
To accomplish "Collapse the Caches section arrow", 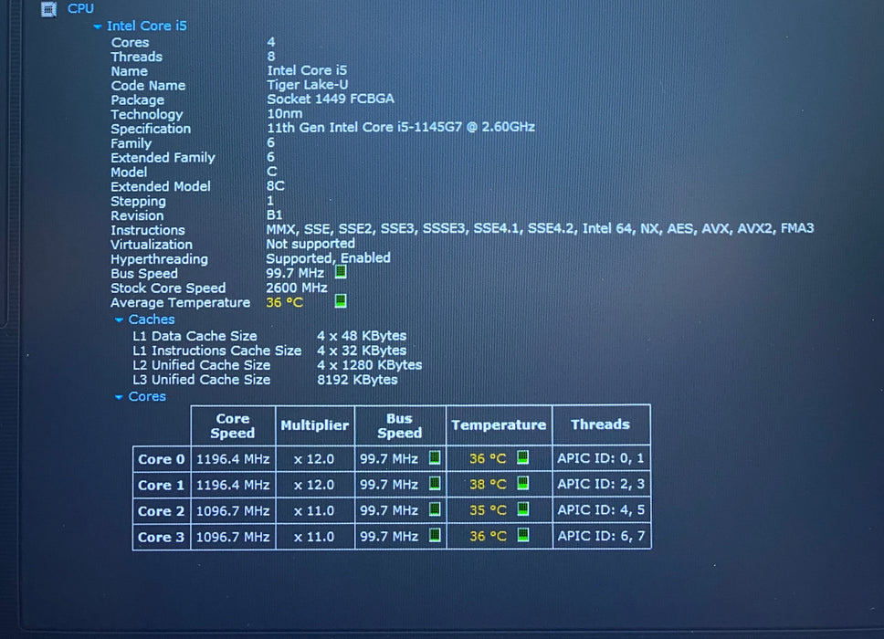I will point(119,320).
